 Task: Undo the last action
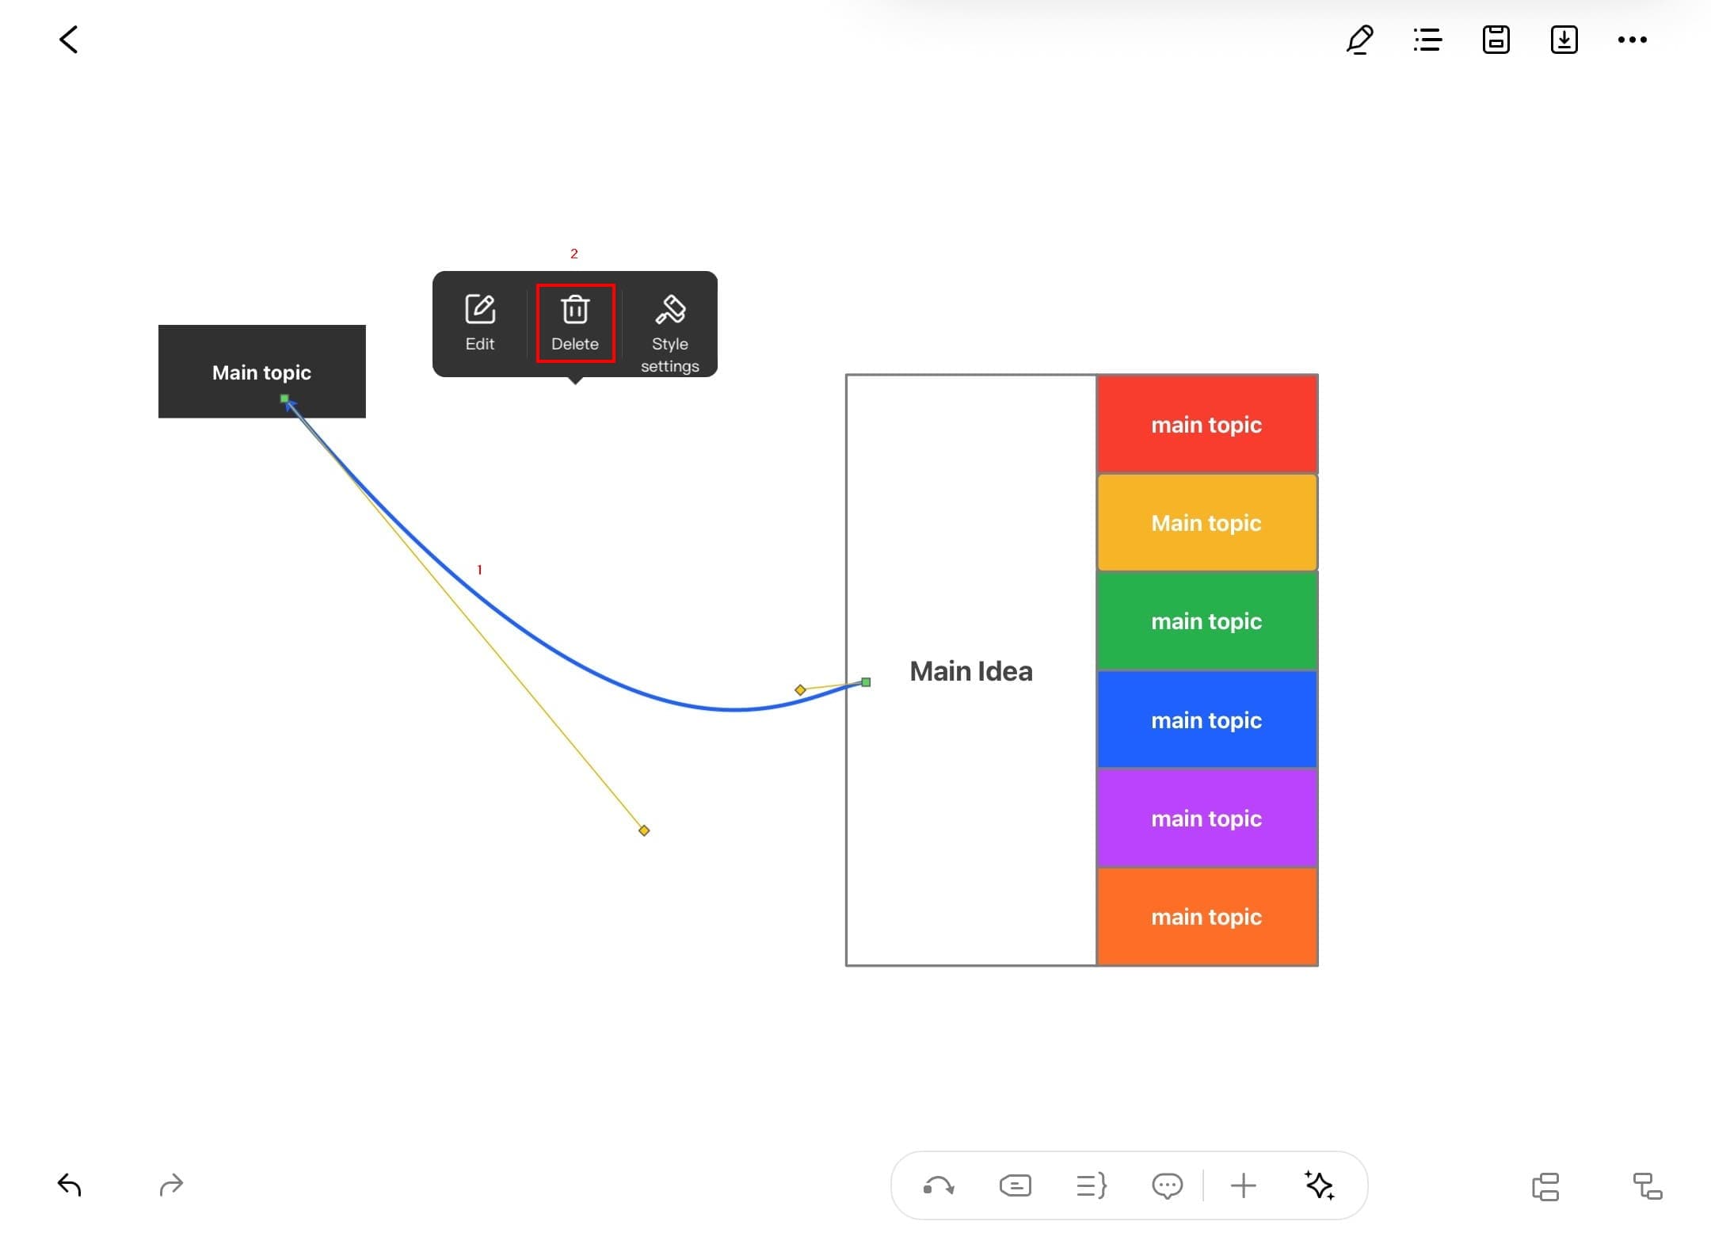pos(70,1185)
